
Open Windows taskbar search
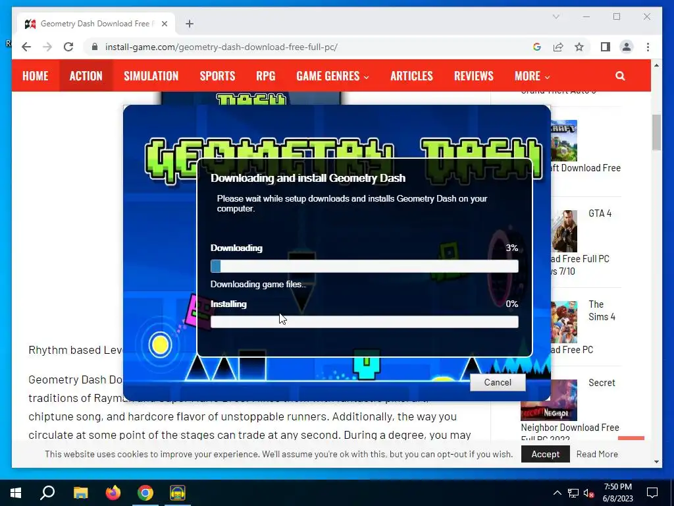pos(47,493)
